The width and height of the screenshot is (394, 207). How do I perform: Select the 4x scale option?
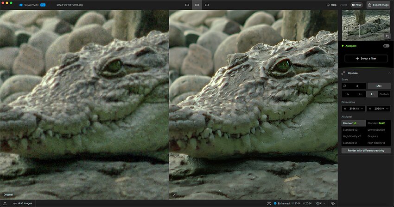[x=372, y=94]
